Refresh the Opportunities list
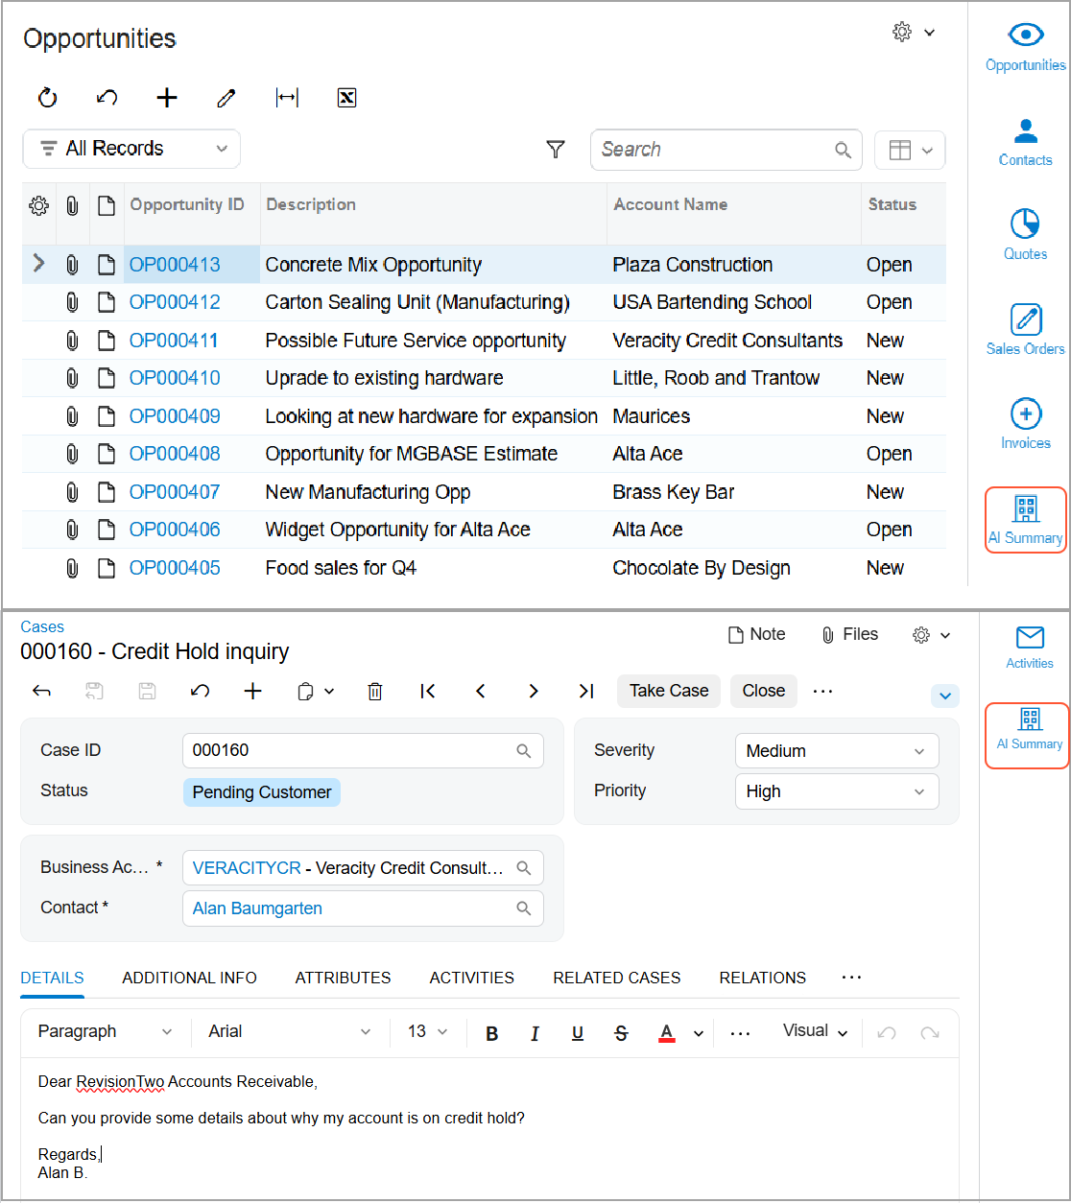Viewport: 1071px width, 1203px height. coord(47,97)
